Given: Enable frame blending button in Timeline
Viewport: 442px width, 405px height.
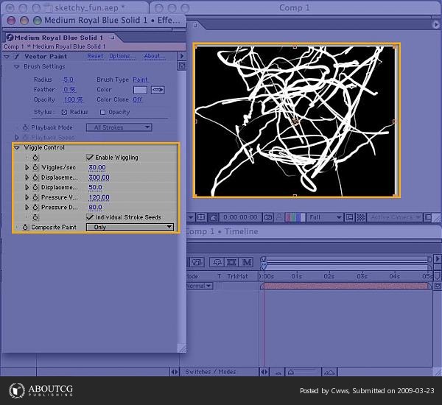Looking at the screenshot, I should 232,262.
